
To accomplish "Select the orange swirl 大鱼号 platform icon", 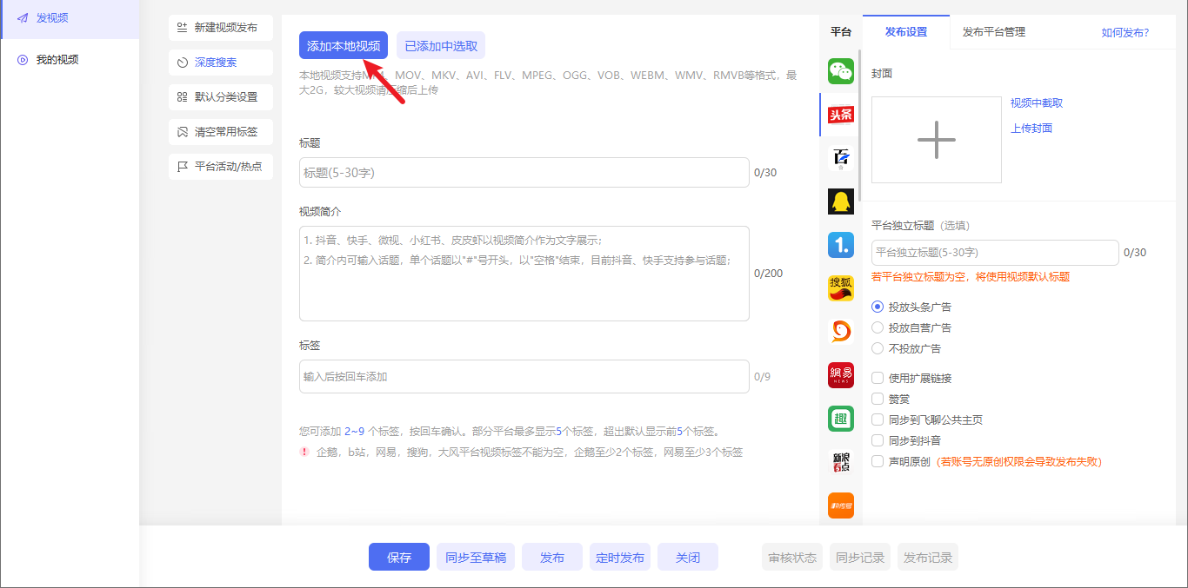I will pyautogui.click(x=840, y=332).
